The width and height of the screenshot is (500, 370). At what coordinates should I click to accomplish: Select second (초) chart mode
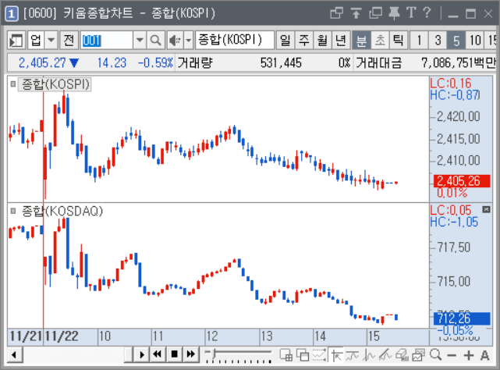[x=380, y=41]
